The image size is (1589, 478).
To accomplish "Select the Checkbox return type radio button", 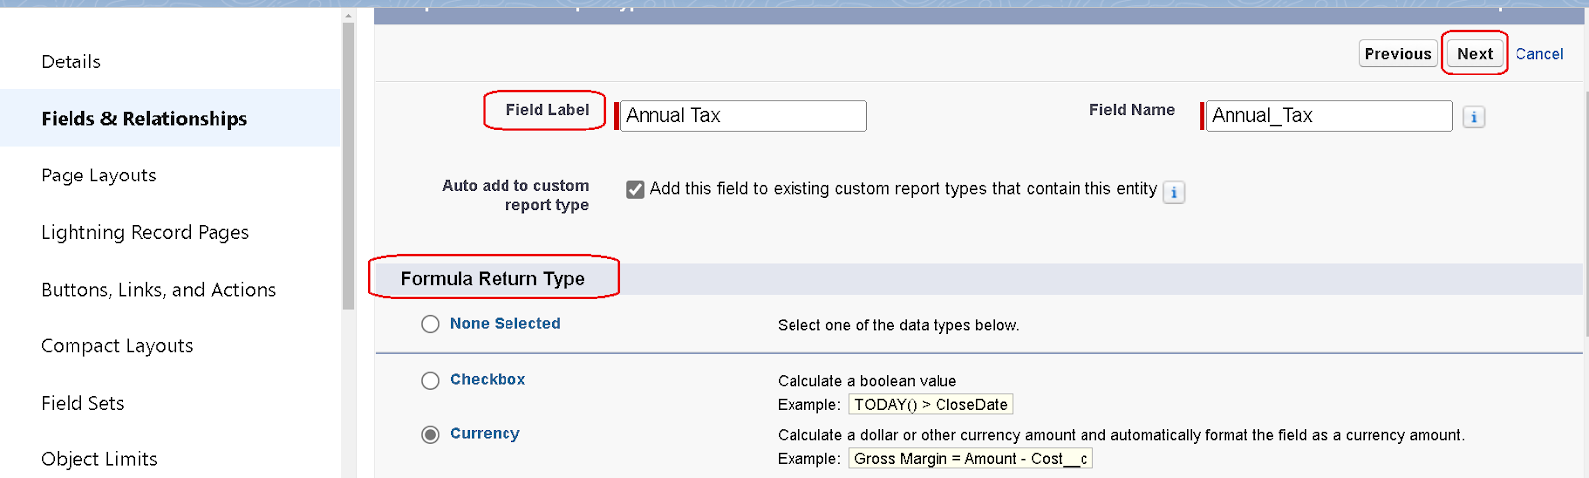I will tap(430, 380).
